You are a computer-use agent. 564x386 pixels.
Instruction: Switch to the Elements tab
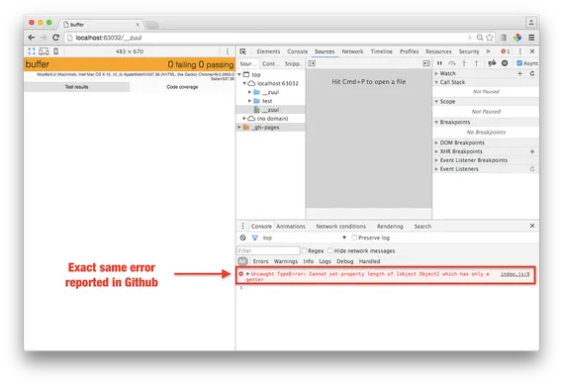(268, 51)
